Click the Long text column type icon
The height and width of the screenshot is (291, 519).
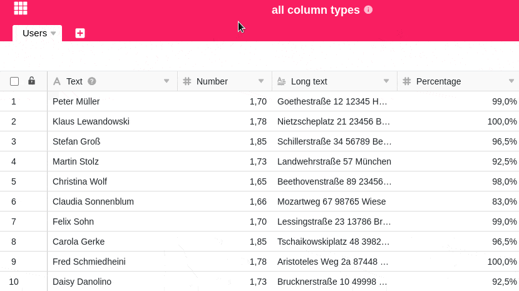point(282,81)
